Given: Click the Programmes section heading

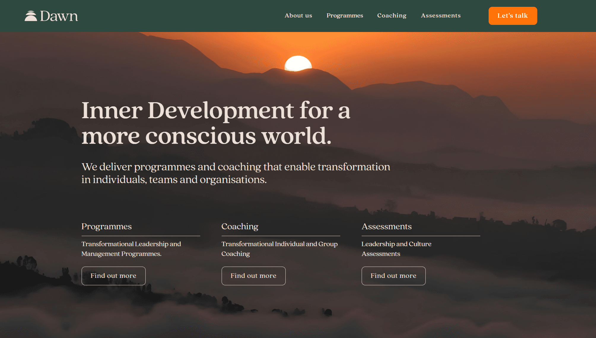Looking at the screenshot, I should click(107, 226).
